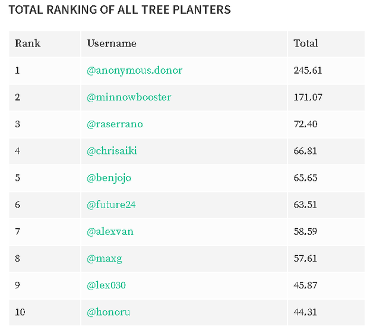Go to the @future24 profile

(112, 205)
